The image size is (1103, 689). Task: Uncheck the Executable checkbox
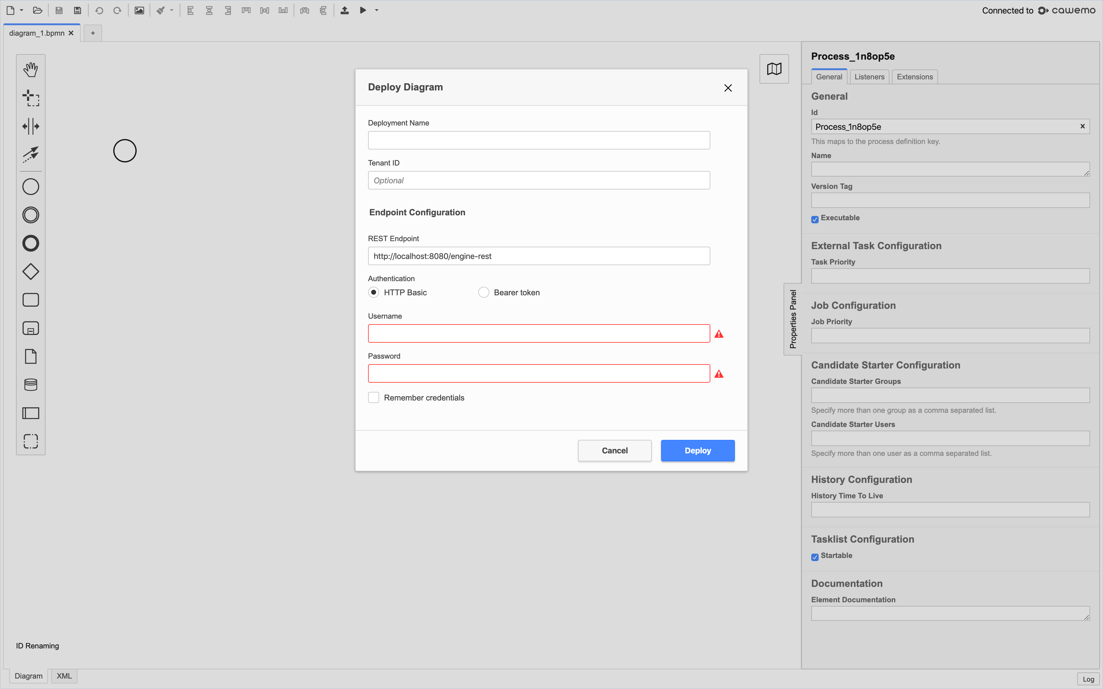(815, 219)
